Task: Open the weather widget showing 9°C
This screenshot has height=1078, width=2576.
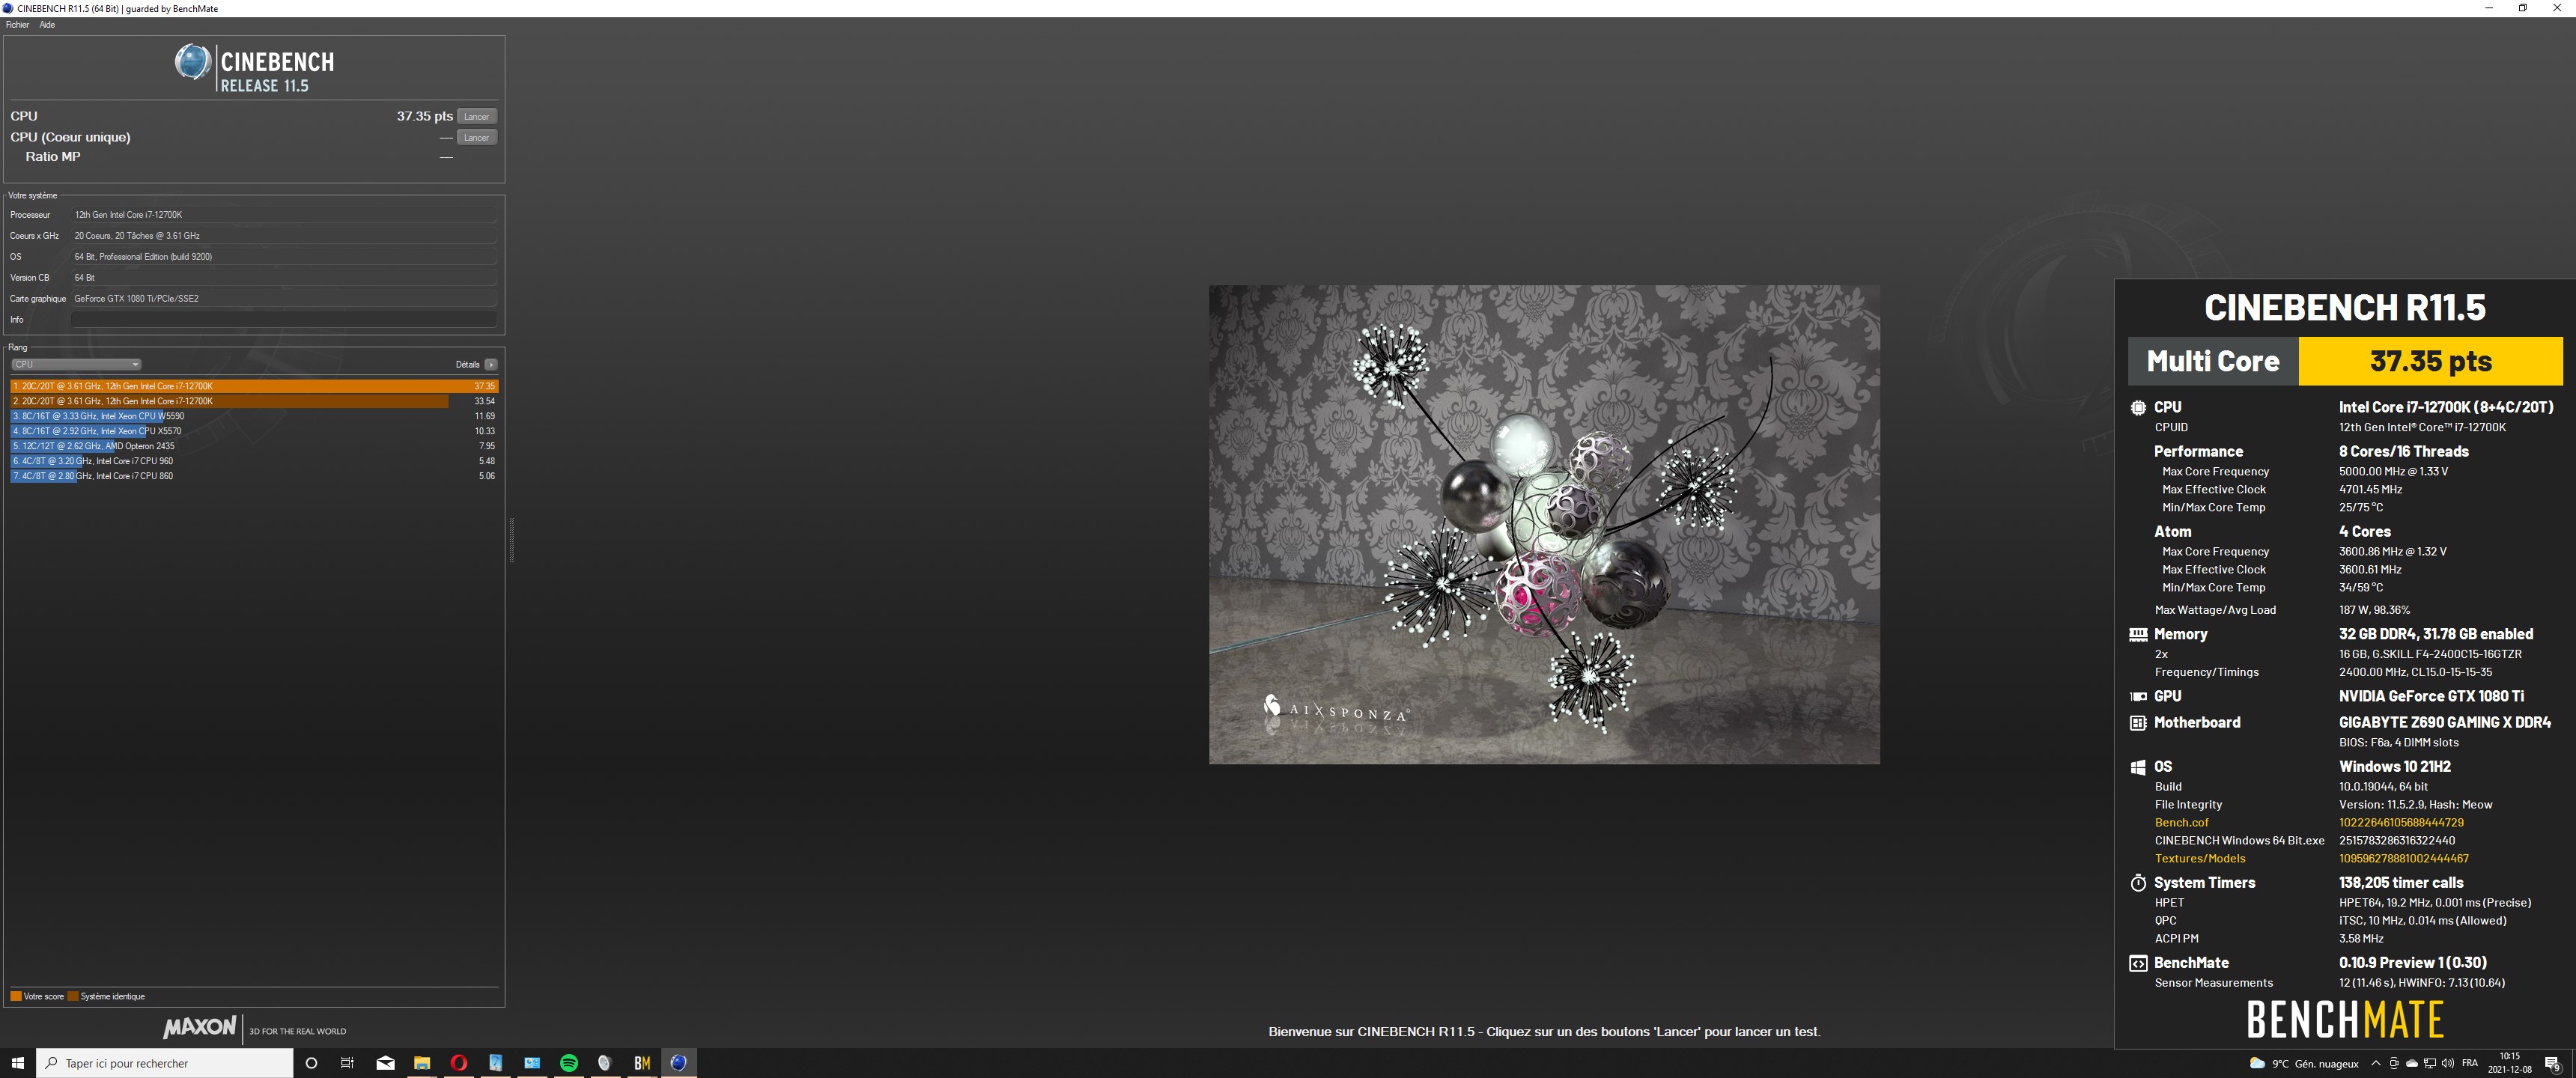Action: [2304, 1063]
